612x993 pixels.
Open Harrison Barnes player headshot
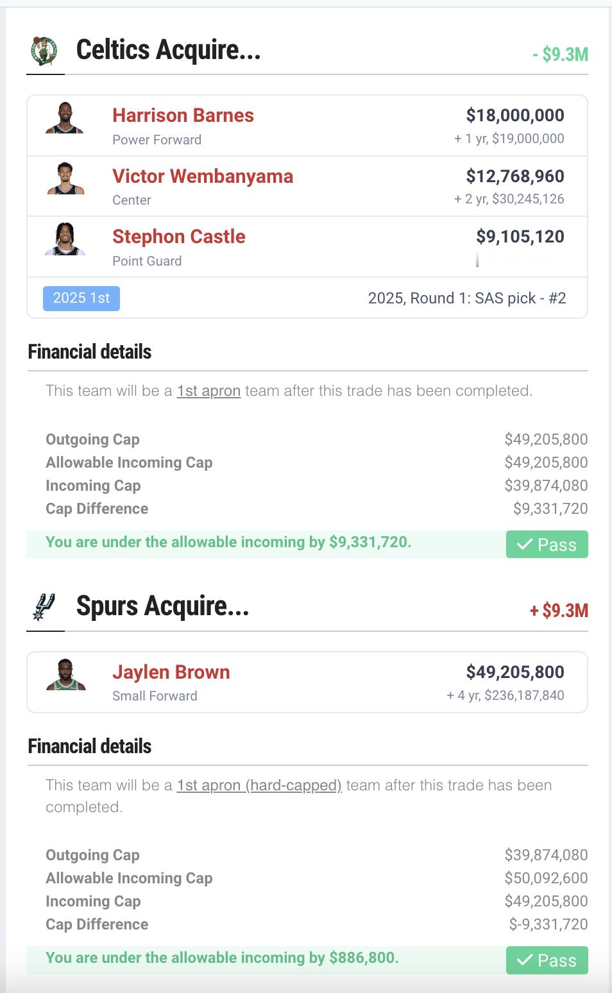point(65,117)
